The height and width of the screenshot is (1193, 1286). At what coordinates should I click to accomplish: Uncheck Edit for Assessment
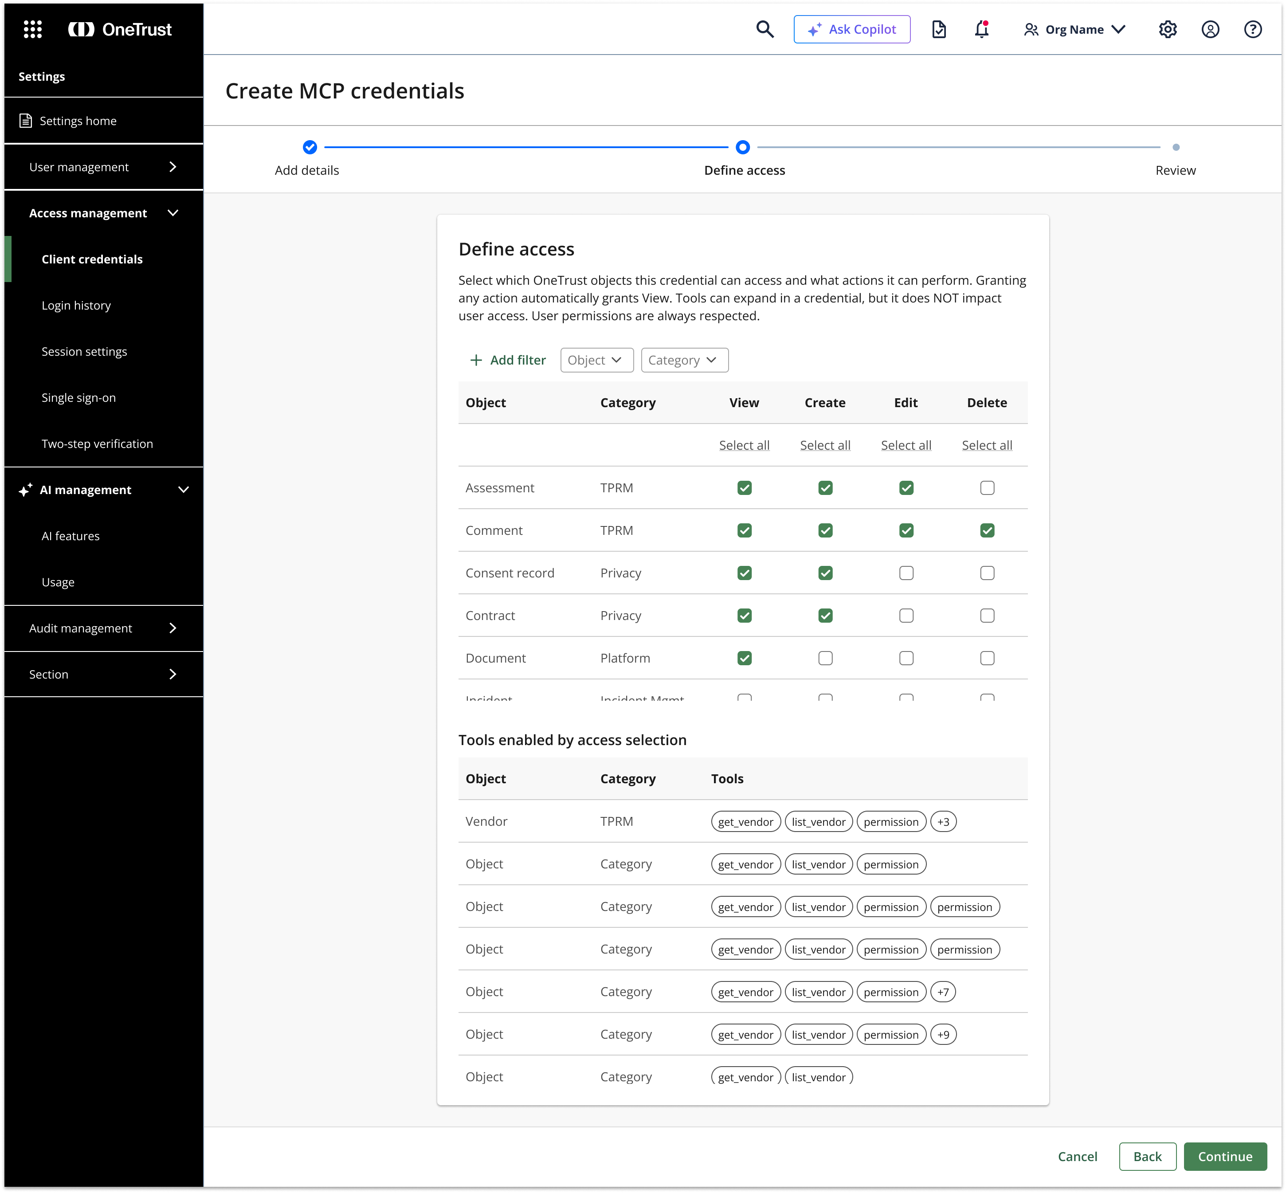[906, 488]
